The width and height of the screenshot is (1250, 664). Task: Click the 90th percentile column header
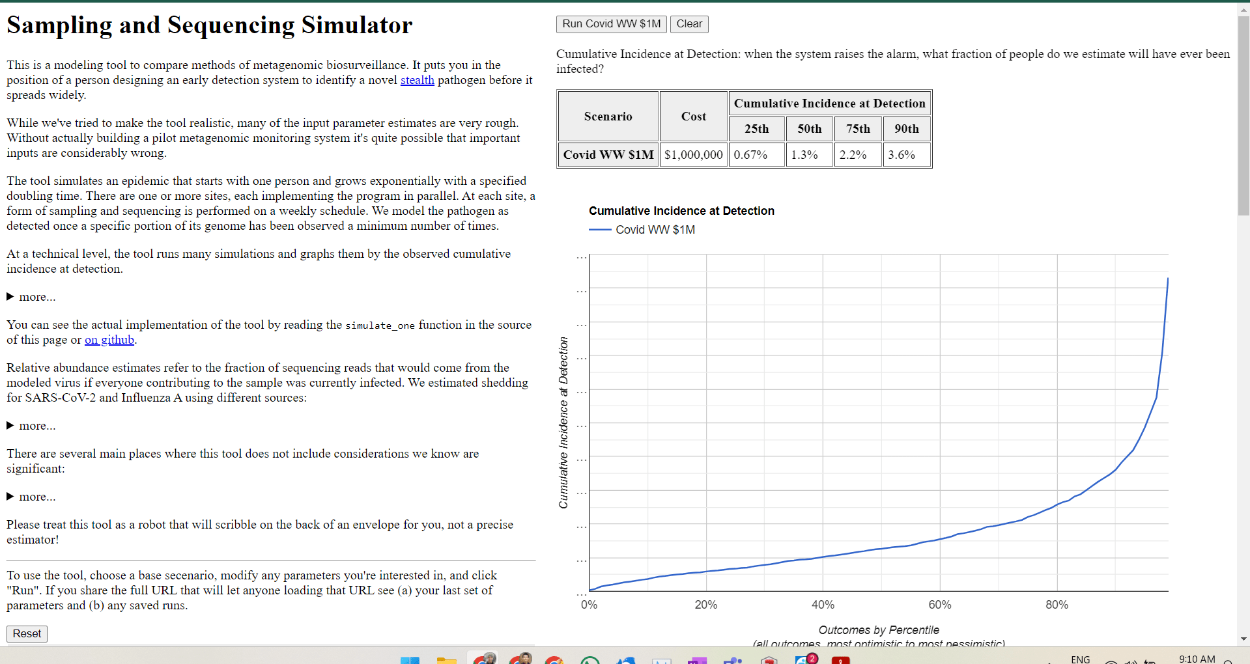click(906, 129)
